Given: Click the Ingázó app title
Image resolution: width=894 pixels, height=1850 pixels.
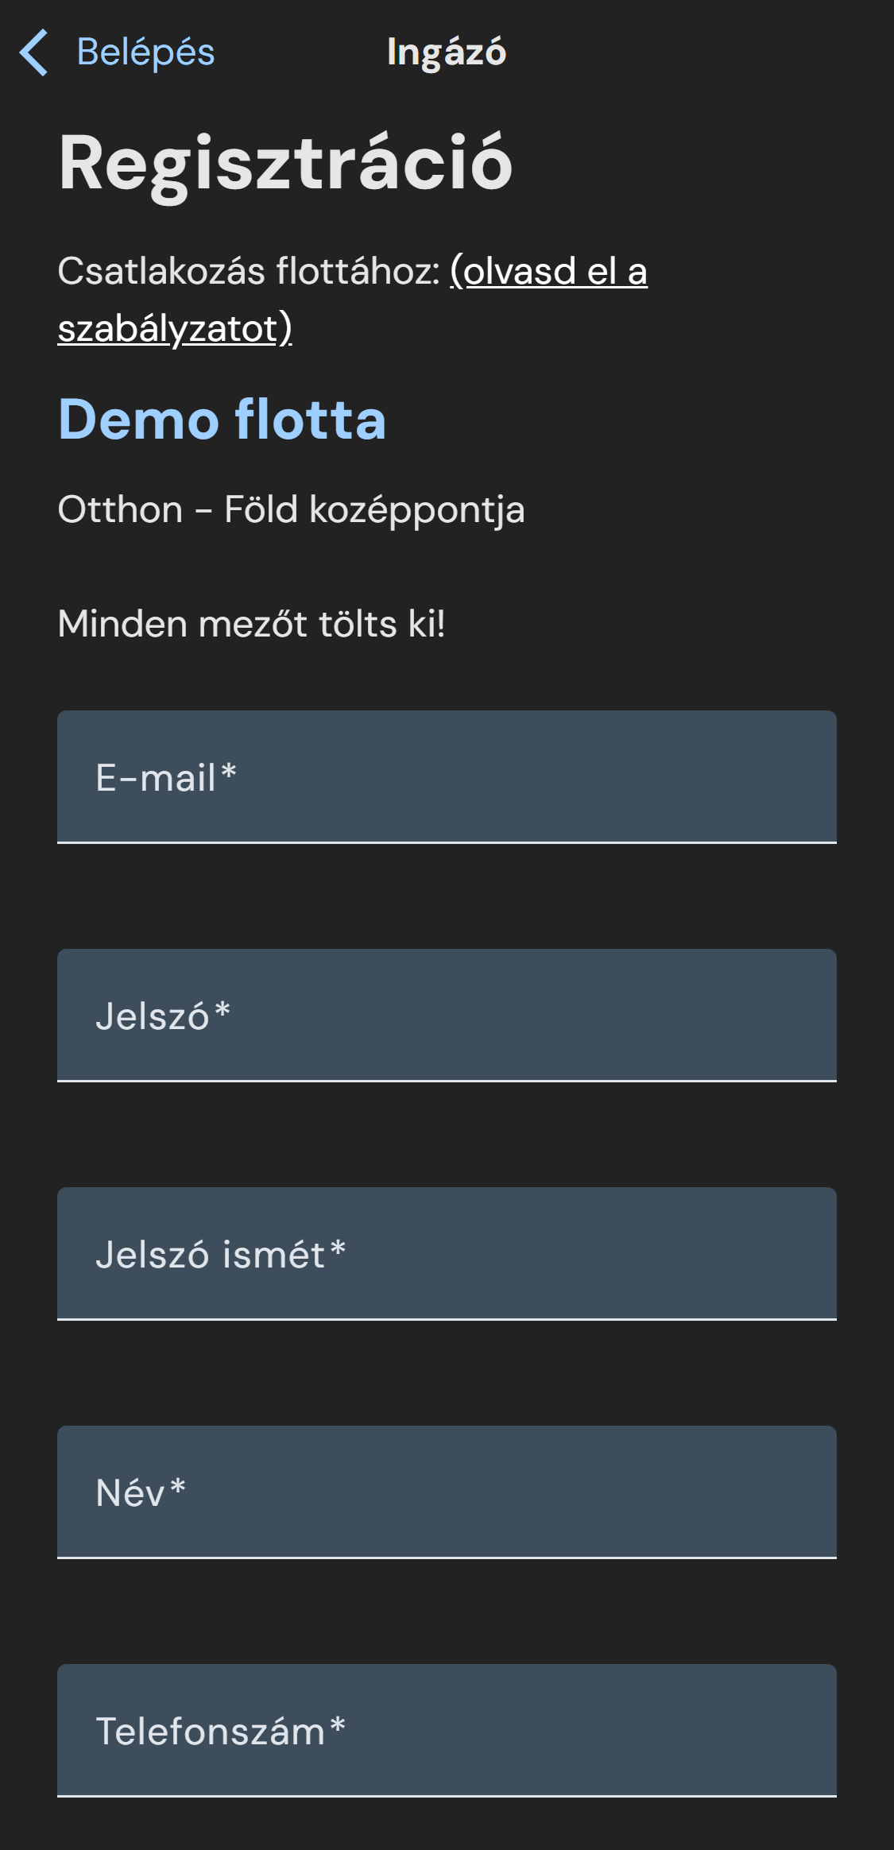Looking at the screenshot, I should pos(446,52).
